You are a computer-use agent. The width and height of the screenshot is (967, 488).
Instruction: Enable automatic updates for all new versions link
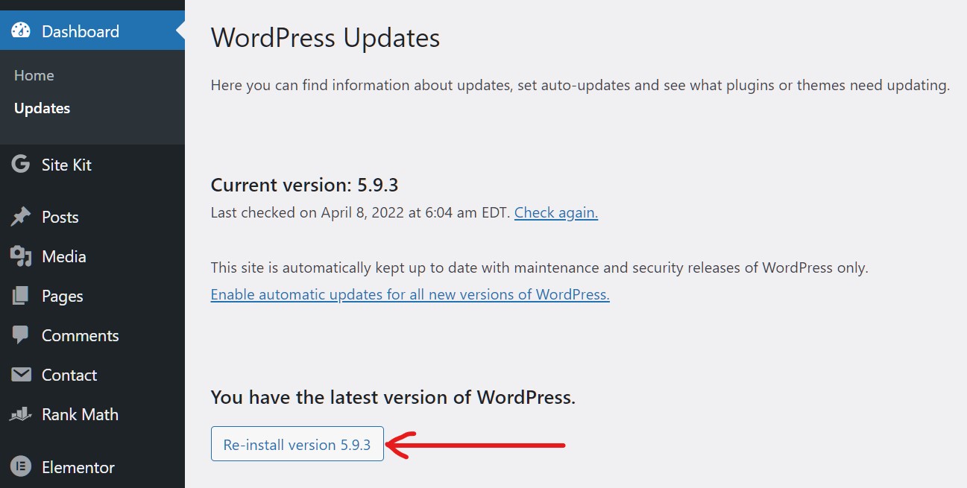[x=410, y=294]
